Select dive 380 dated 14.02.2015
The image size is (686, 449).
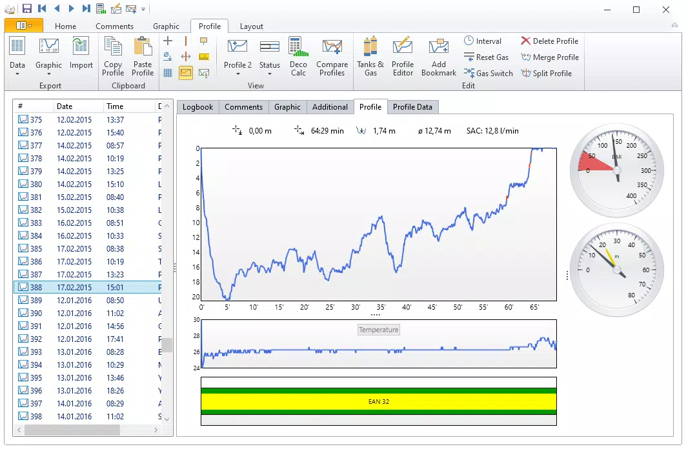pos(89,184)
